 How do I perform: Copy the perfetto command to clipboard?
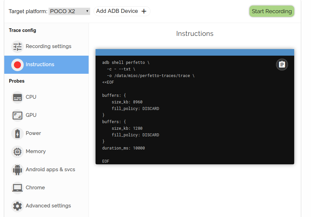(x=282, y=65)
